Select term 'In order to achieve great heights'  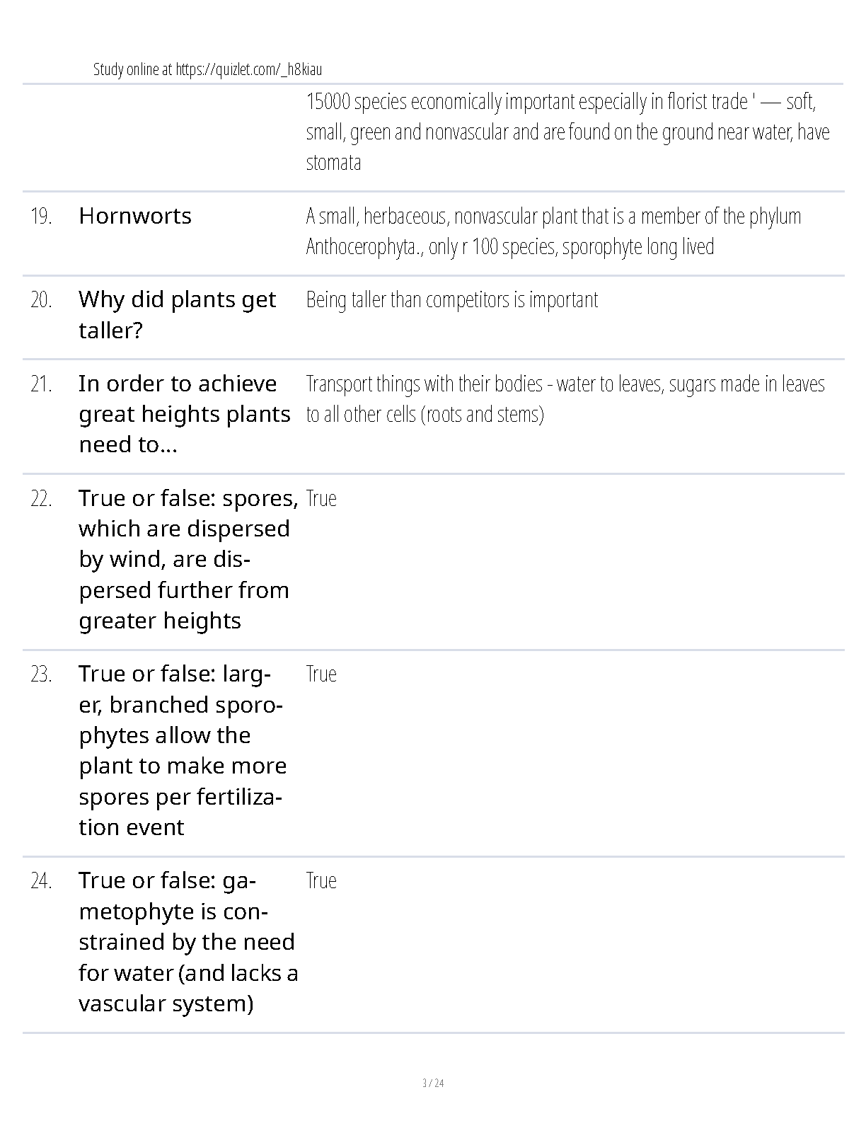pyautogui.click(x=185, y=414)
